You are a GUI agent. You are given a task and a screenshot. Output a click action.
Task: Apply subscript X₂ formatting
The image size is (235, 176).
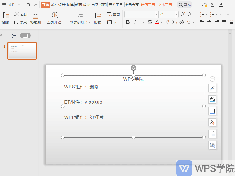(174, 22)
